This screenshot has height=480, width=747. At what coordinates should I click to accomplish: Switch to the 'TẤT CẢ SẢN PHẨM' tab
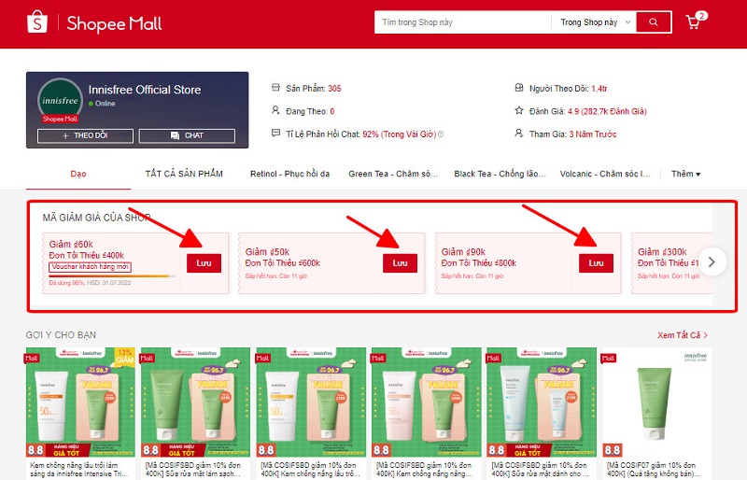184,174
